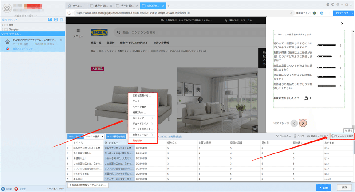Click the import task icon beside 全てのタスク
Viewport: 355px width, 192px height.
(x=50, y=20)
